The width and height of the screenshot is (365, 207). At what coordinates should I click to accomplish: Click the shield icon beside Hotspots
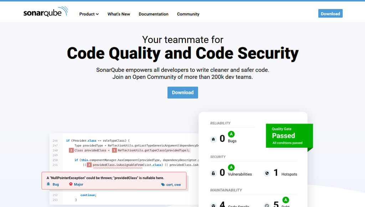(x=267, y=173)
